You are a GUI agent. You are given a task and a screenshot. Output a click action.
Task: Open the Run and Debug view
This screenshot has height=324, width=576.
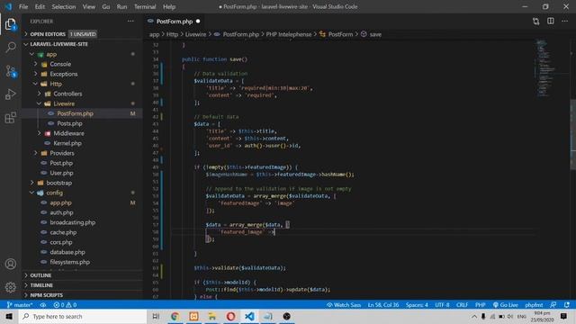11,94
